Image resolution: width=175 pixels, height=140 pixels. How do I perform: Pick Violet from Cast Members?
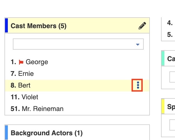tap(30, 97)
